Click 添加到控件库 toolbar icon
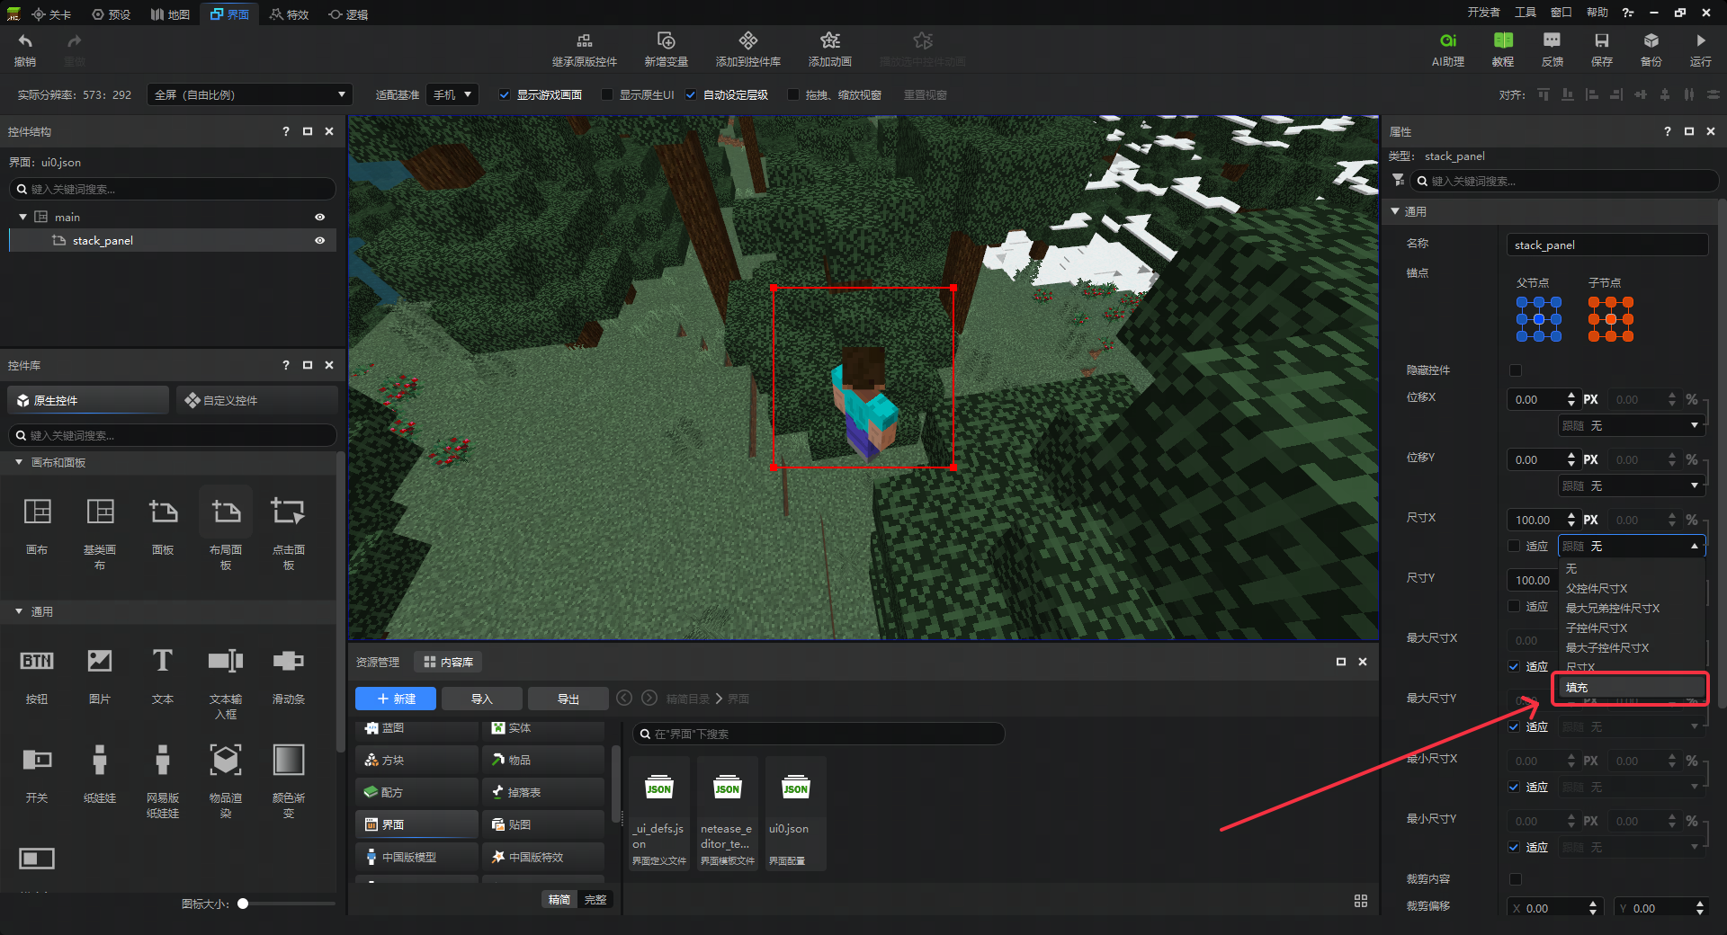 [x=747, y=41]
